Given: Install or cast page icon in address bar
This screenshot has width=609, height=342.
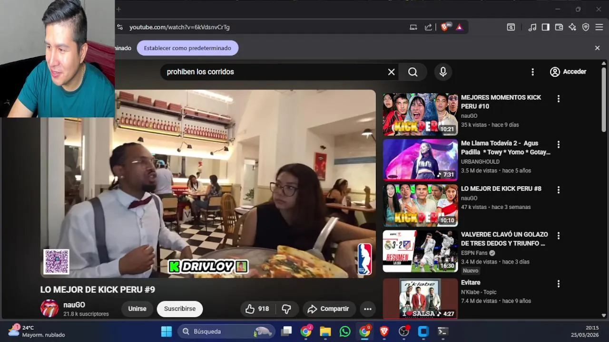Looking at the screenshot, I should click(413, 27).
